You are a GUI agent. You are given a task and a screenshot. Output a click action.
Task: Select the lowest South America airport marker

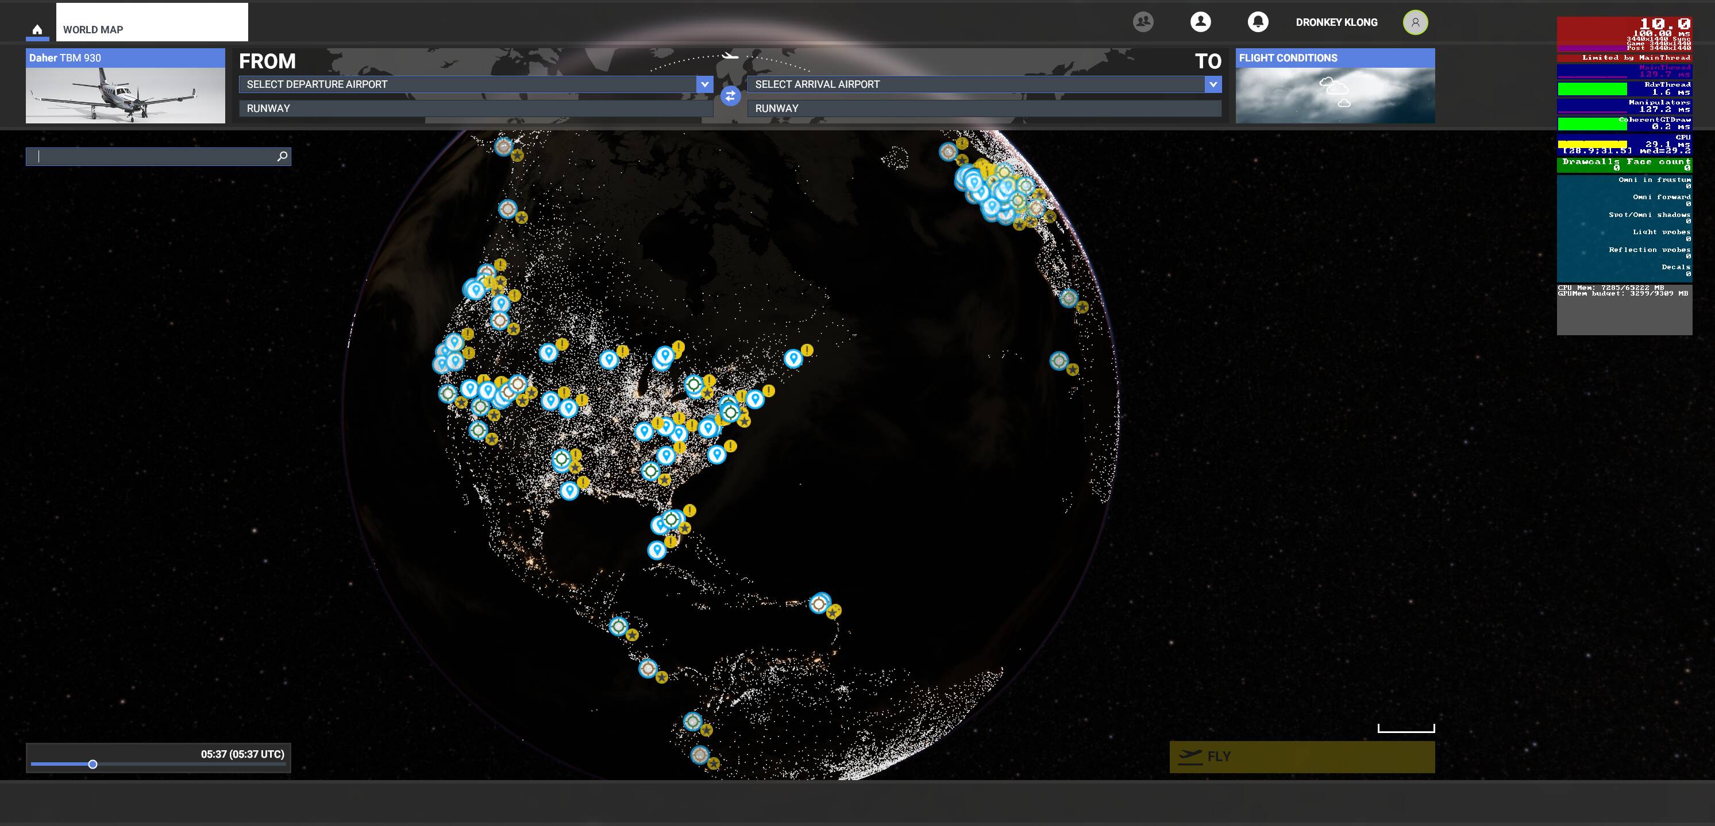tap(699, 755)
